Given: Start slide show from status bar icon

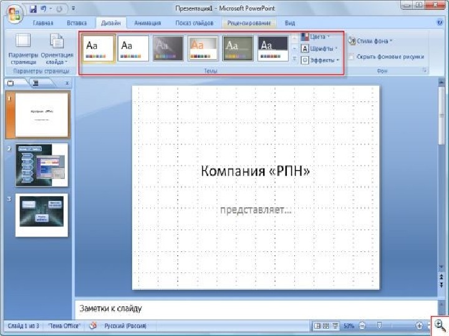Looking at the screenshot, I should tap(335, 325).
